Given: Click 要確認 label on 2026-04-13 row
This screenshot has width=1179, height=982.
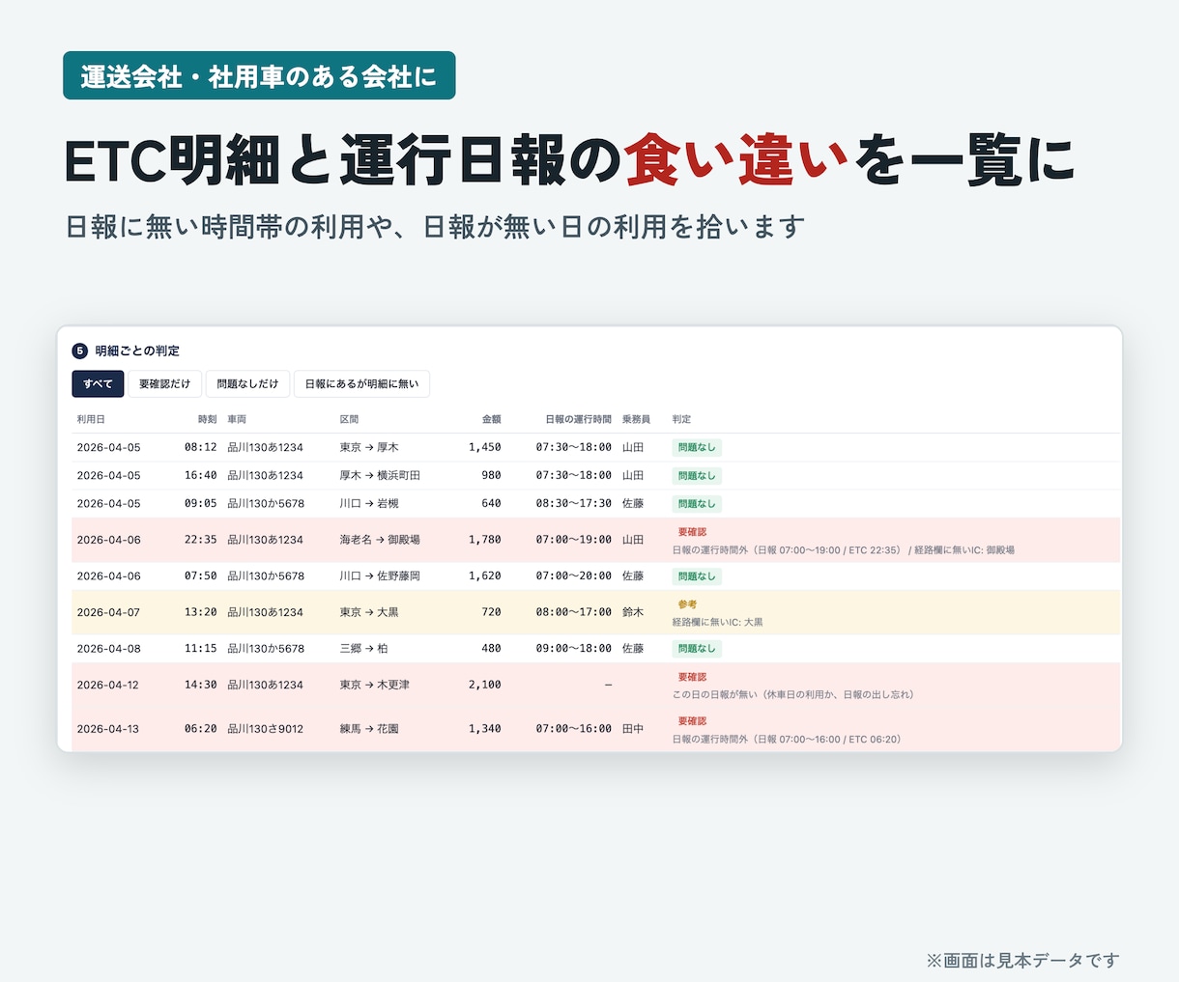Looking at the screenshot, I should pos(692,721).
